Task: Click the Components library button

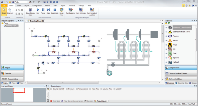Action: [x=181, y=68]
